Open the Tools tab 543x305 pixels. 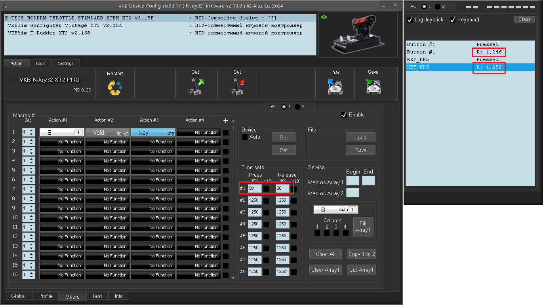click(x=40, y=63)
